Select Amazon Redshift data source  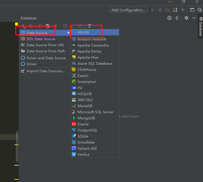pyautogui.click(x=95, y=39)
